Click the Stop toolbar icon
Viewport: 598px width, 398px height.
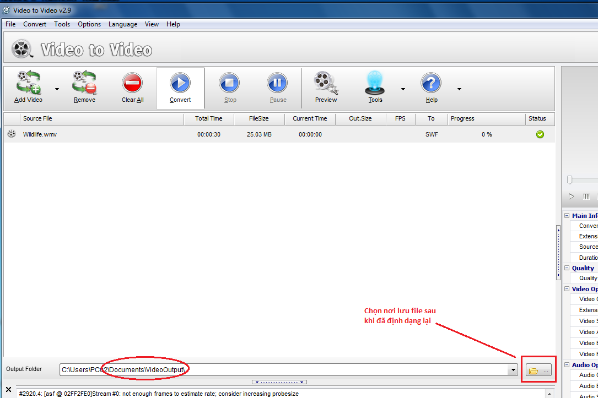[x=230, y=84]
